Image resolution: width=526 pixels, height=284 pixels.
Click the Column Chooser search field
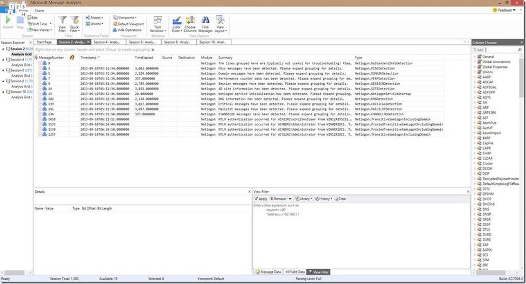coord(501,50)
